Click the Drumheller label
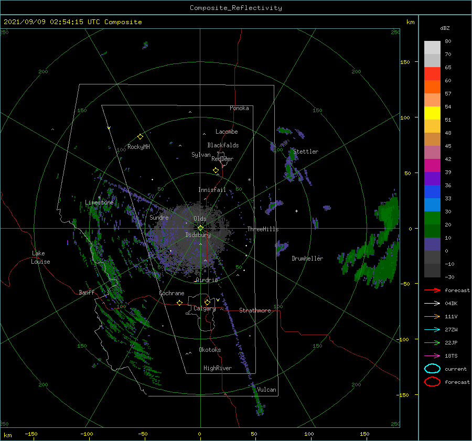Image resolution: width=472 pixels, height=441 pixels. coord(307,259)
